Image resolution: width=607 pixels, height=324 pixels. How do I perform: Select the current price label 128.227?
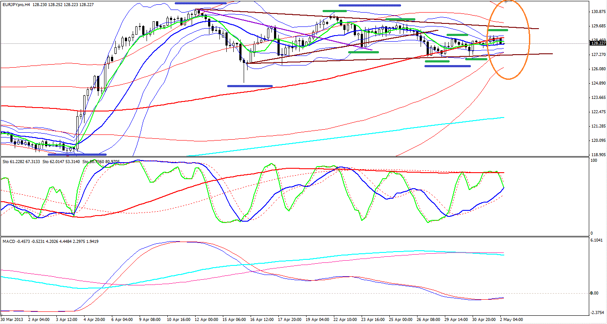click(598, 43)
